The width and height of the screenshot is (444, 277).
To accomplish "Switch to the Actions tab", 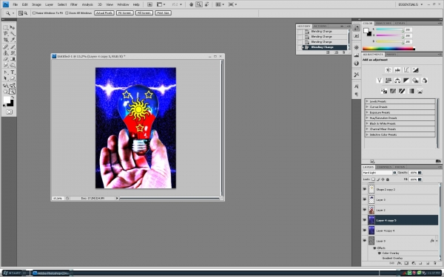I will [x=320, y=26].
